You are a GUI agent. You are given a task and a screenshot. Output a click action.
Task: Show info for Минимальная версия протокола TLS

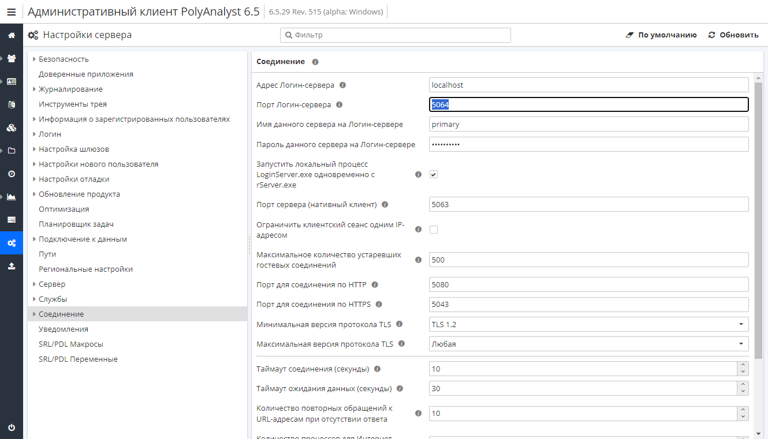(400, 324)
